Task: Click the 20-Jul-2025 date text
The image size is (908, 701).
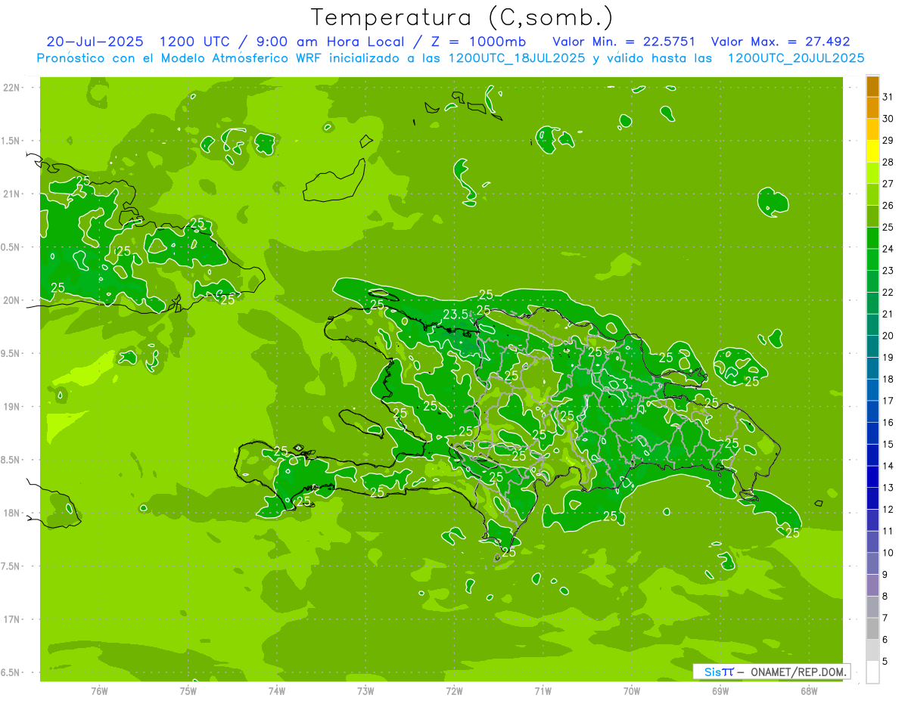Action: point(95,42)
